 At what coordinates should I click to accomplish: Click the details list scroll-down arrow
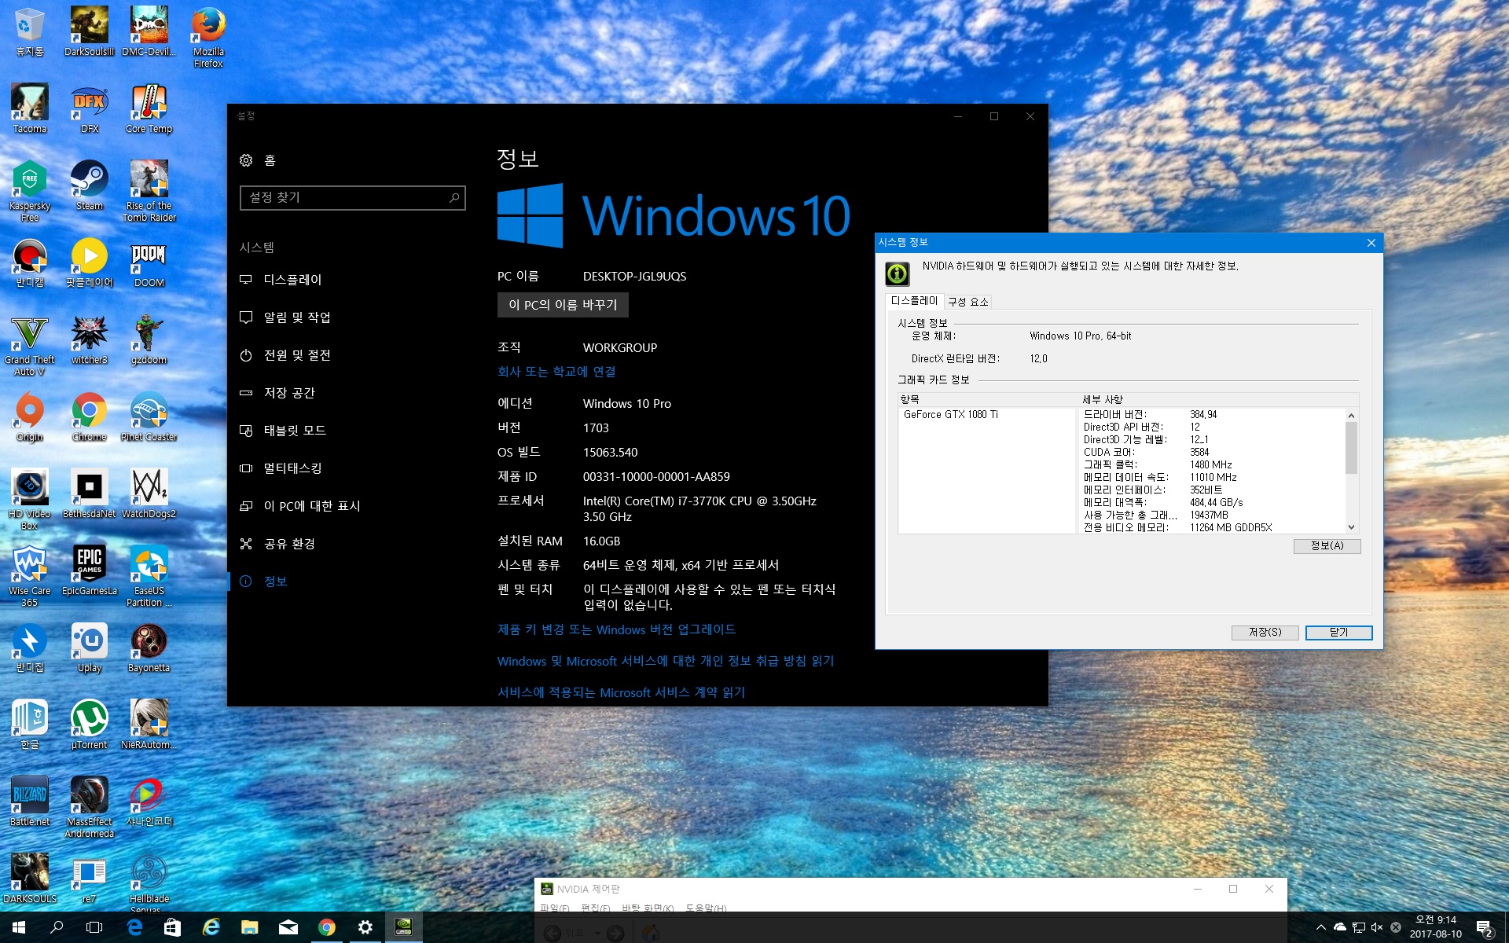(1351, 527)
